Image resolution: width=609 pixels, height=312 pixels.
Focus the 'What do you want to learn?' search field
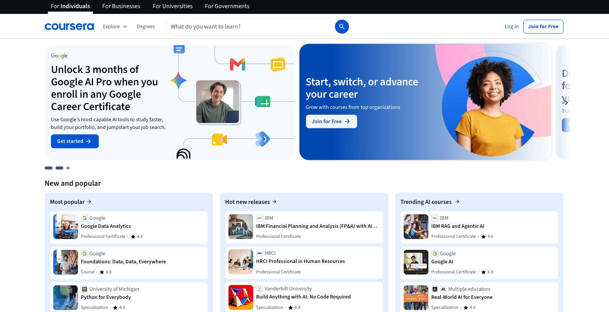(x=251, y=27)
